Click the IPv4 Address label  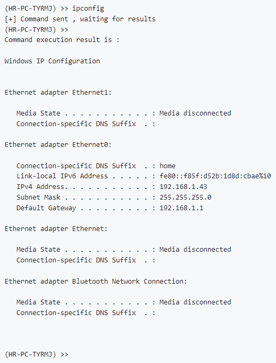42,187
